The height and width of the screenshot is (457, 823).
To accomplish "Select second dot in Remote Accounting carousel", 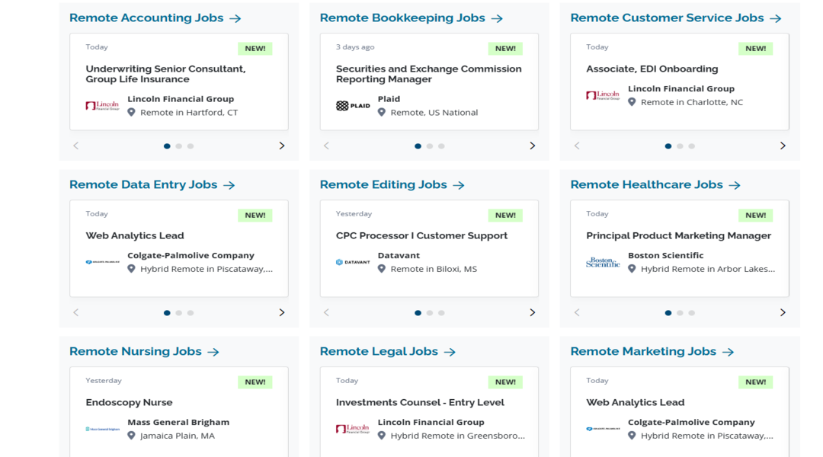I will pyautogui.click(x=179, y=146).
